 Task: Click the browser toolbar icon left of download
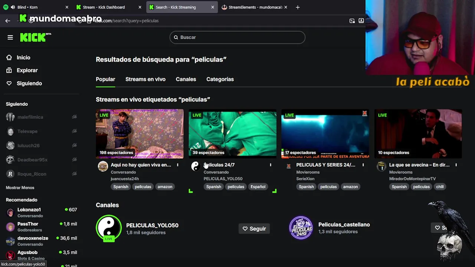[x=352, y=21]
